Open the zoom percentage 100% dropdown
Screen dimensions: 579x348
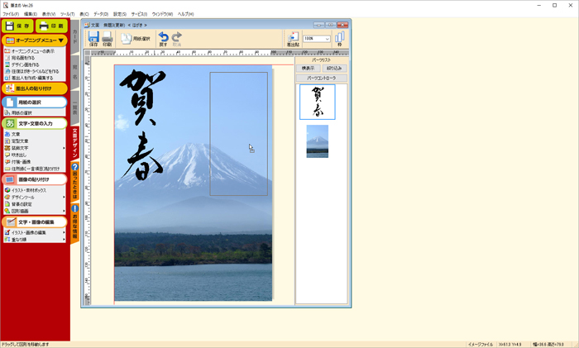click(328, 38)
